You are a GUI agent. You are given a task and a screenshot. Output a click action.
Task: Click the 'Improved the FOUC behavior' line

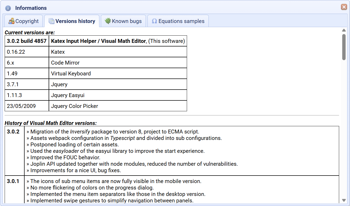(63, 157)
